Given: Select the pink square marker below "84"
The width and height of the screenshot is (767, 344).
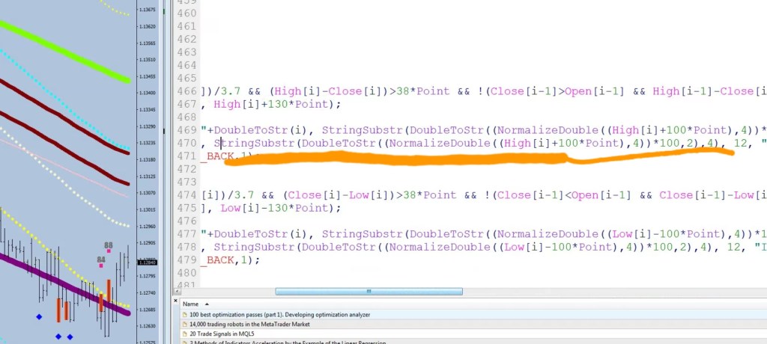Looking at the screenshot, I should tap(100, 265).
